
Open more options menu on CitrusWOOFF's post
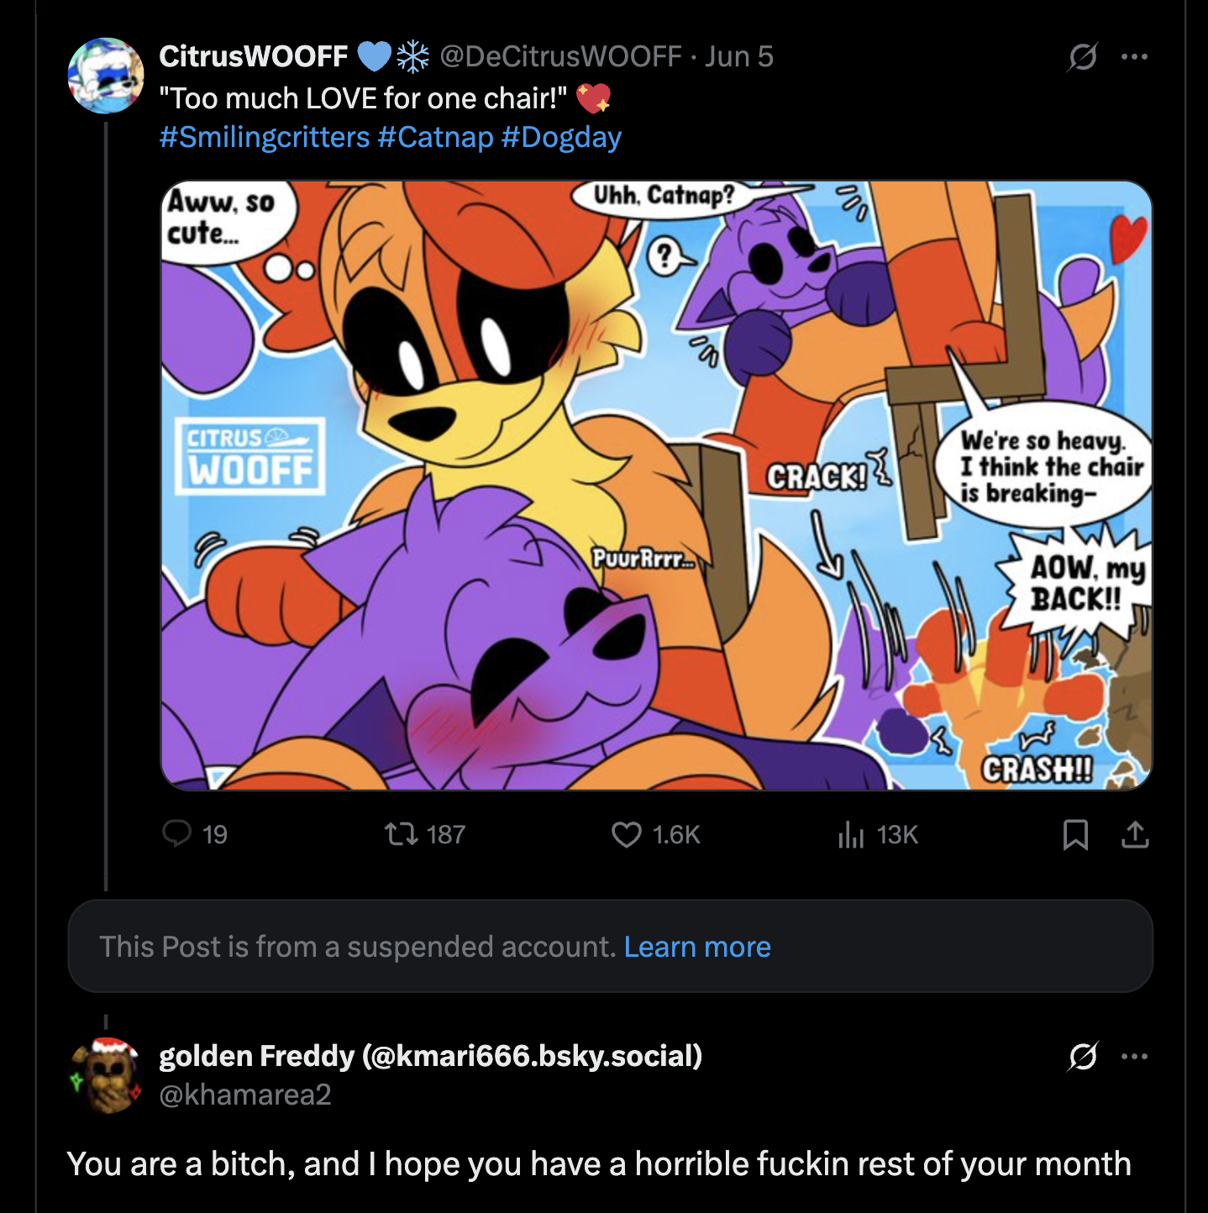1134,57
